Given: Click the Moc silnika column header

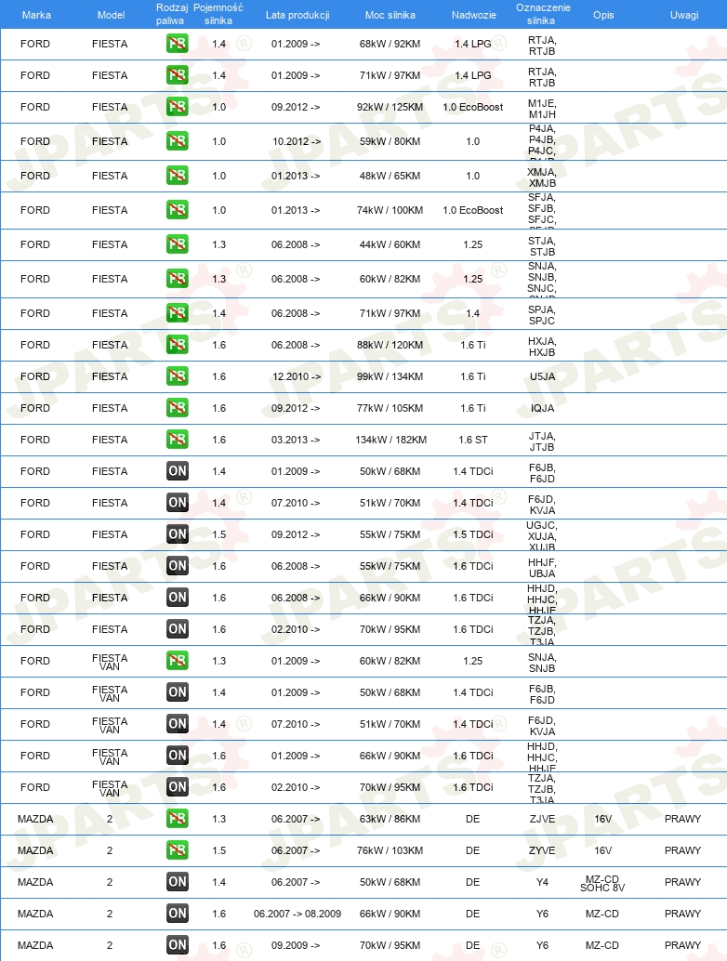Looking at the screenshot, I should tap(390, 15).
